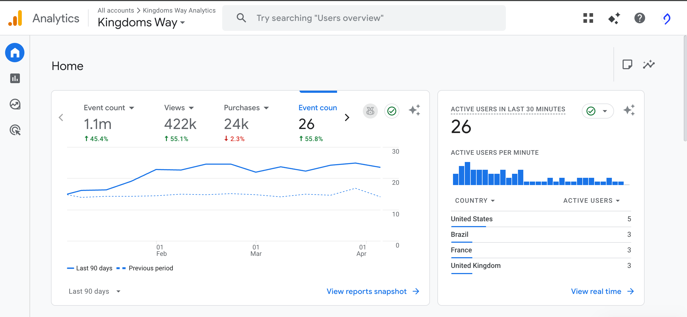
Task: Click the France row
Action: [541, 250]
